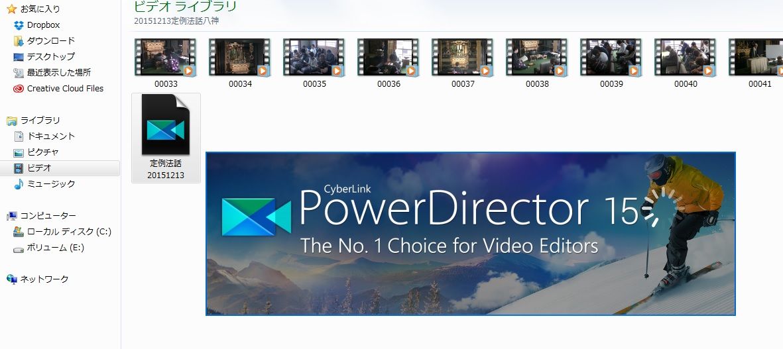Viewport: 783px width, 349px height.
Task: Click the ダウンロード folder icon
Action: (19, 41)
